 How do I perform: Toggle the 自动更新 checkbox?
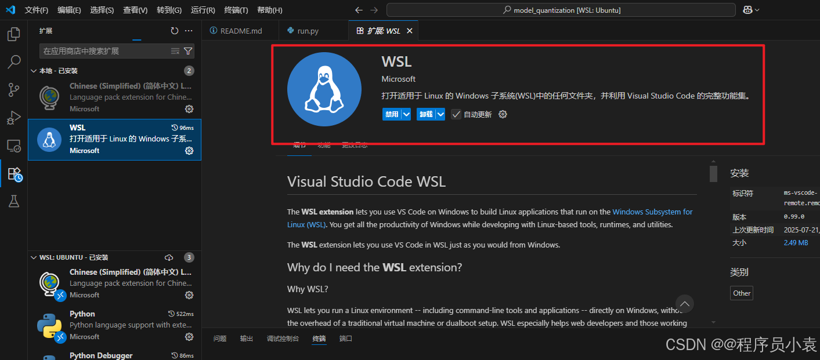point(456,114)
